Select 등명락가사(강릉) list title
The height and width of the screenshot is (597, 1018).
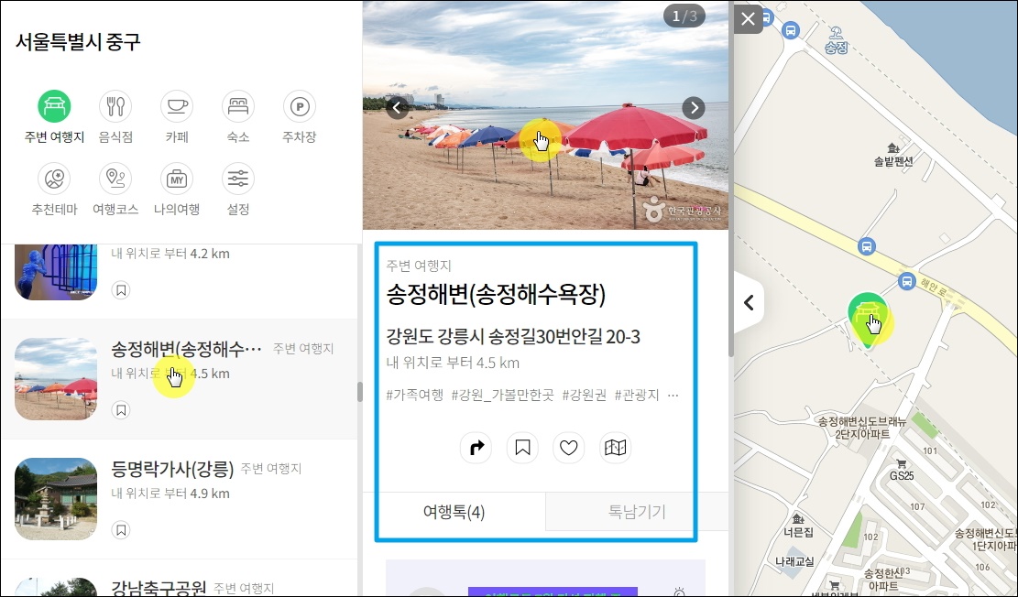point(172,469)
